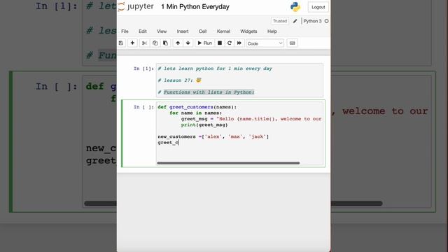Click the Logout button
The image size is (448, 252).
pos(318,7)
